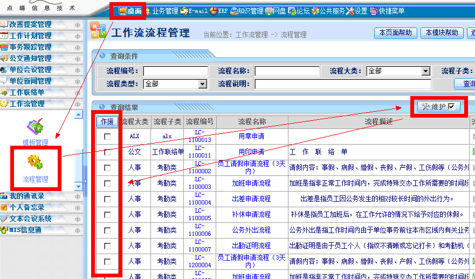Check the box for 用章申请 row
The width and height of the screenshot is (475, 279).
107,137
